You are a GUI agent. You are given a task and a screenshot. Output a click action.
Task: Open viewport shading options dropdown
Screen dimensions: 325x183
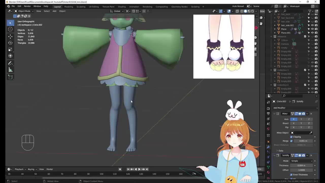pyautogui.click(x=256, y=11)
